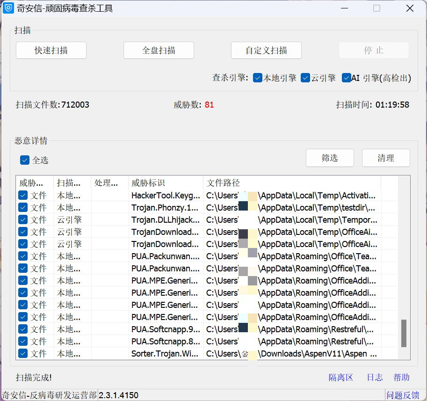Disable the 云引擎 cloud engine checkbox
This screenshot has height=401, width=427.
tap(305, 78)
